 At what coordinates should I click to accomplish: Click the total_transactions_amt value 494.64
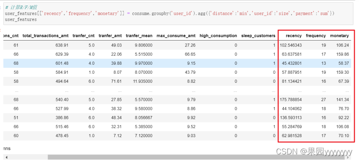click(62, 81)
